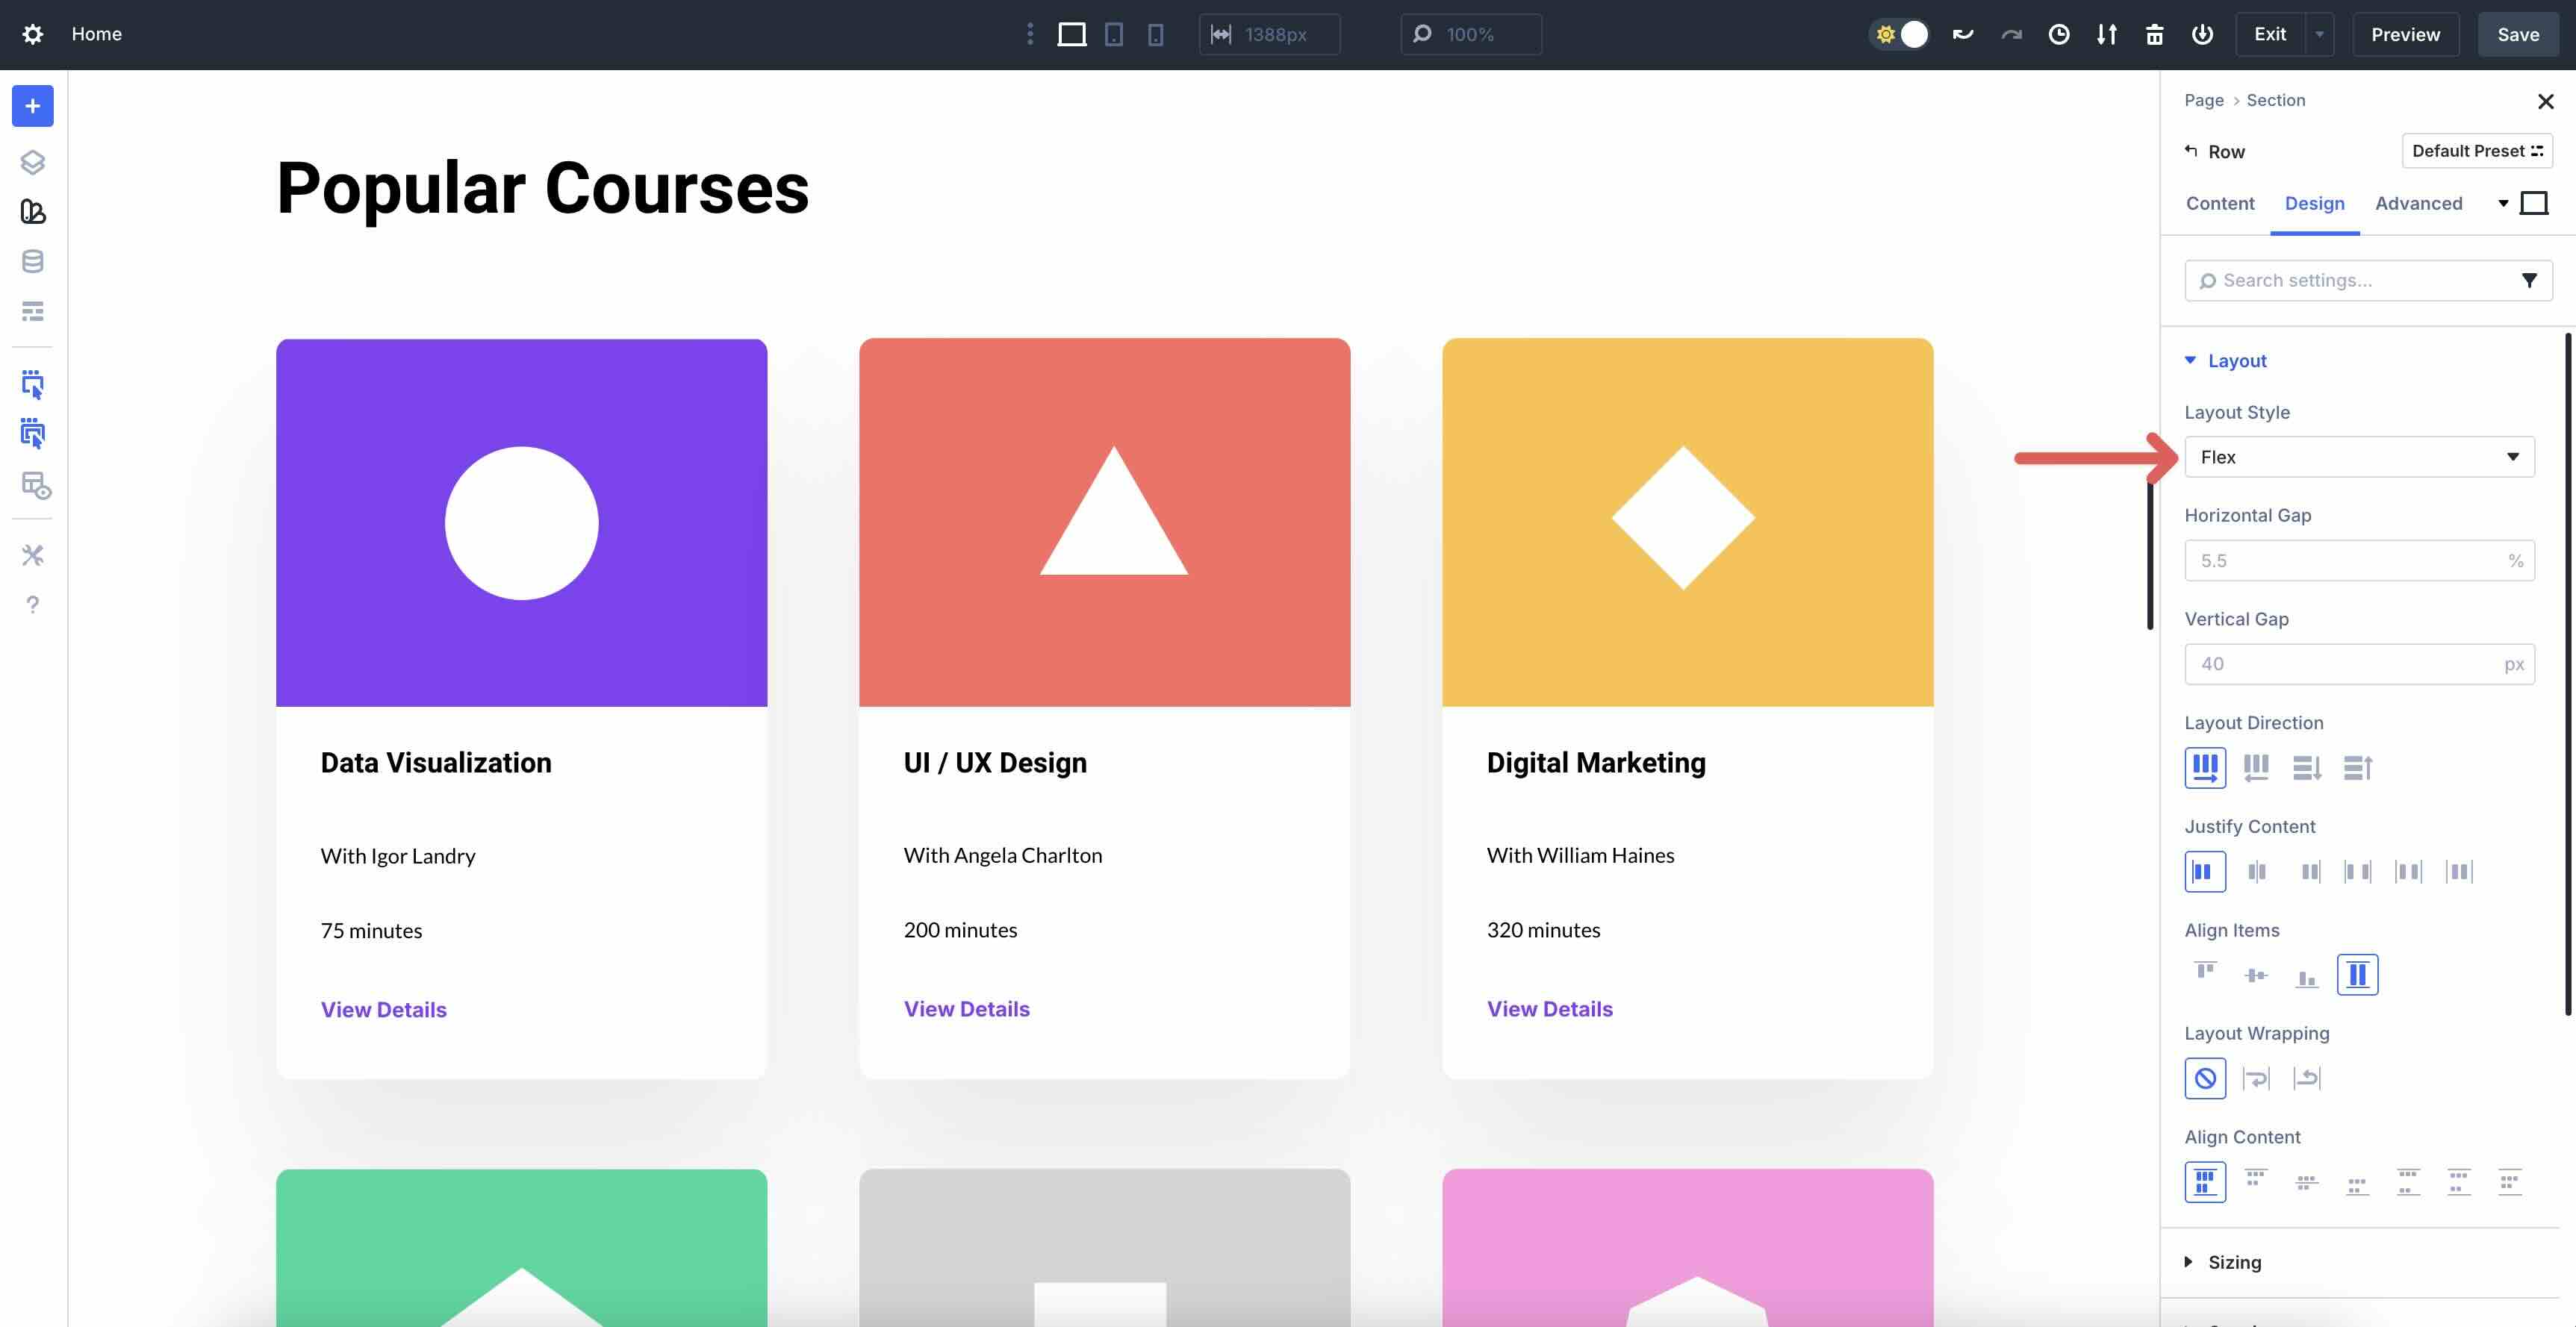Switch to mobile preview mode
The image size is (2576, 1327).
(x=1156, y=34)
